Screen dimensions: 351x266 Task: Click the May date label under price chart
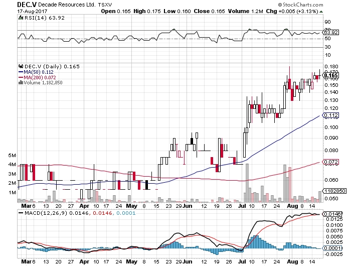click(131, 206)
